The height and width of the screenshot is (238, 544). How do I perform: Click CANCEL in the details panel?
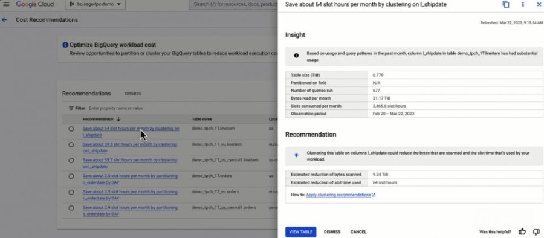(358, 232)
